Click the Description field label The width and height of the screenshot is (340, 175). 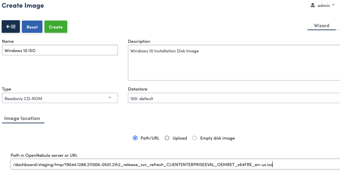[x=139, y=41]
